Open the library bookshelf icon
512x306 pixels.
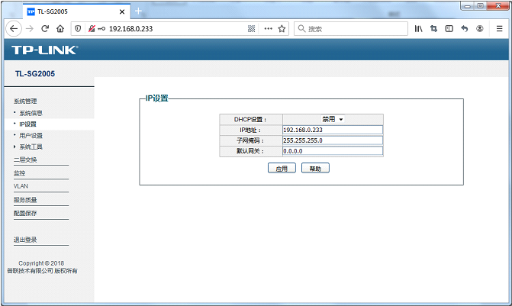pyautogui.click(x=419, y=28)
